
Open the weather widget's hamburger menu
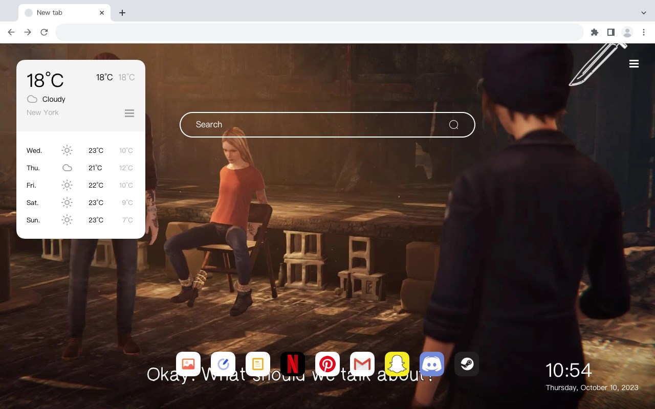(129, 113)
